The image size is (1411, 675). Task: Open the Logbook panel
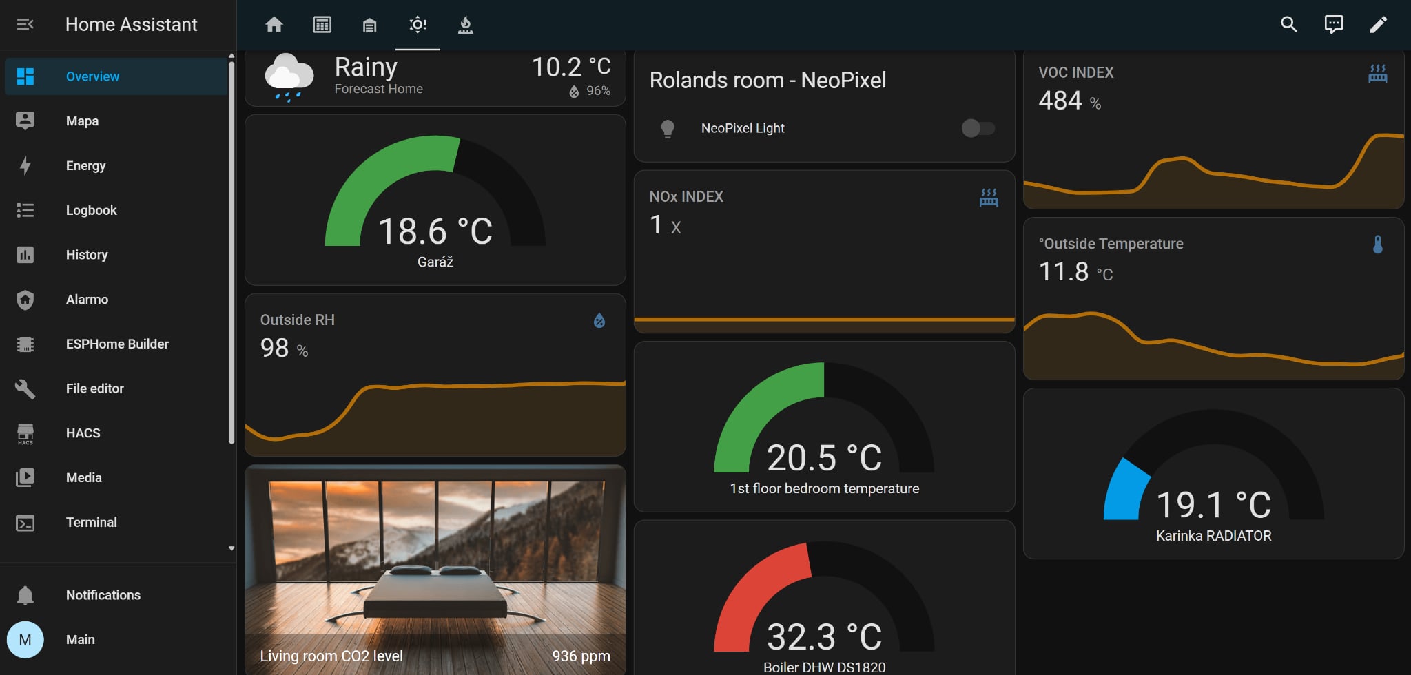point(116,210)
